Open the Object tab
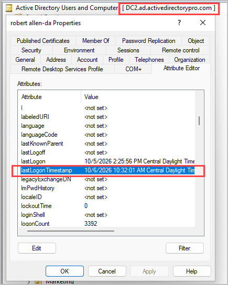The width and height of the screenshot is (228, 285). coord(196,41)
